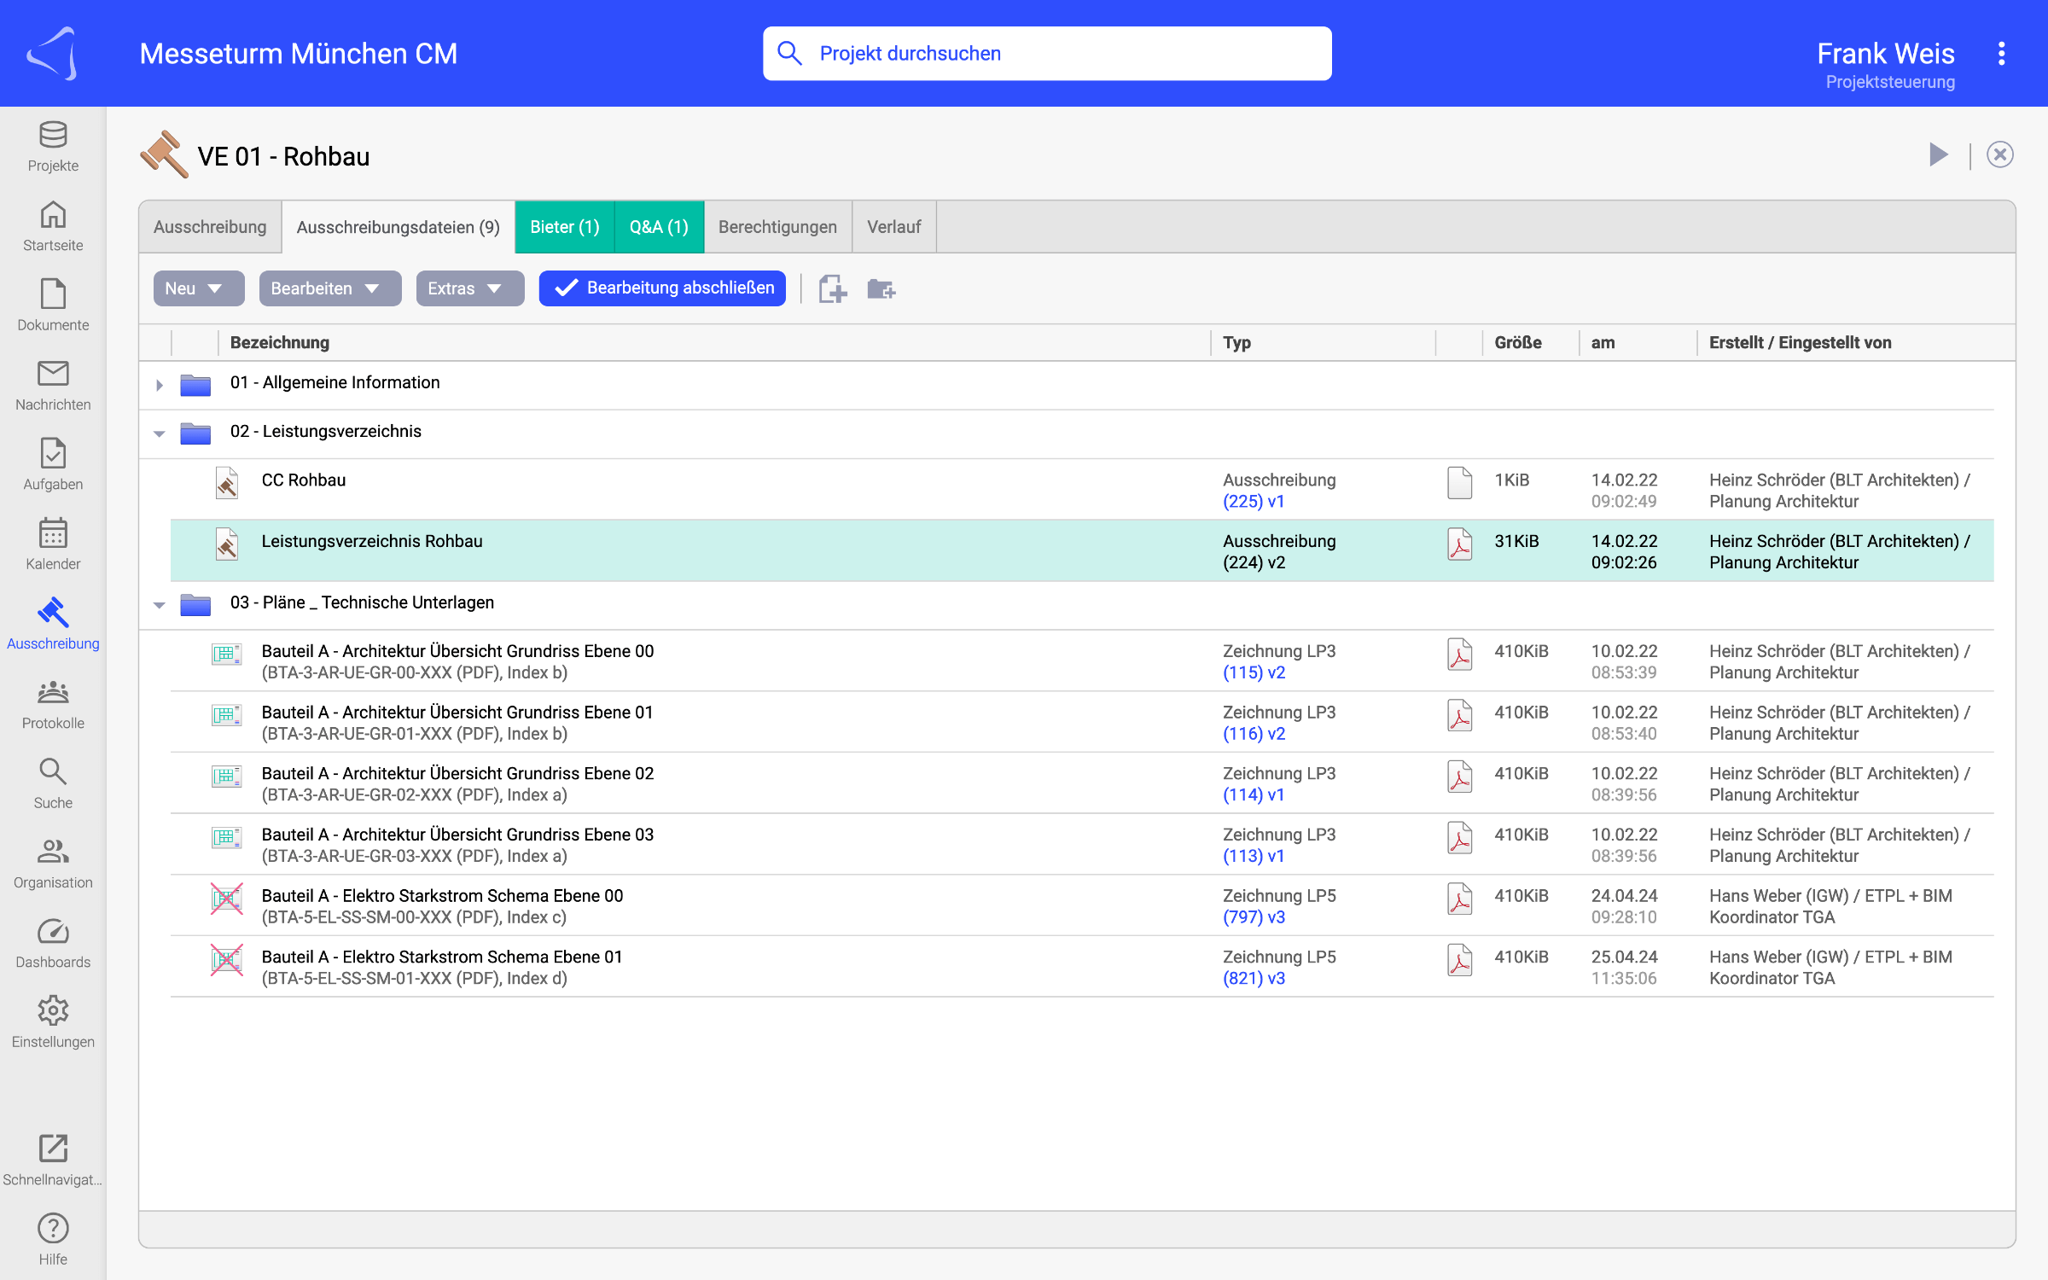Open the Verlauf tab

tap(893, 227)
